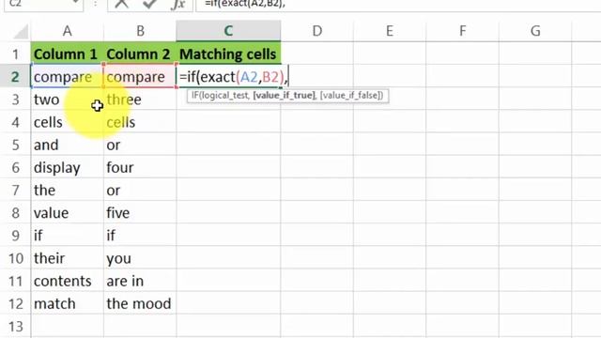Open Insert Function with the fx icon
Screen dimensions: 601x338
coord(178,4)
